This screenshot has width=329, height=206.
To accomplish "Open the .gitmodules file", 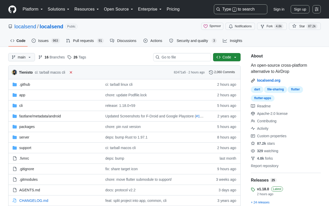I will point(29,179).
